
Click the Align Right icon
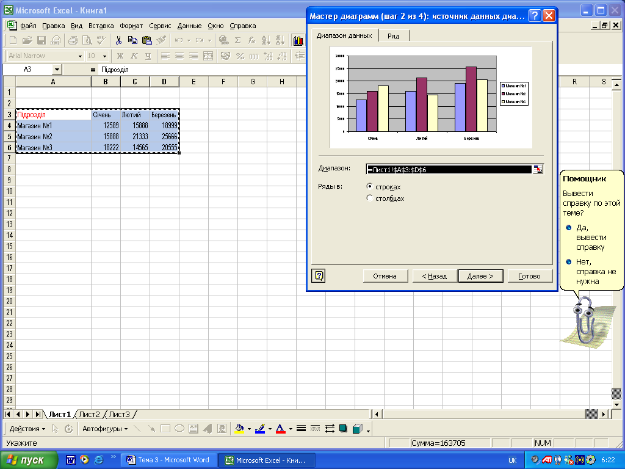pyautogui.click(x=193, y=56)
